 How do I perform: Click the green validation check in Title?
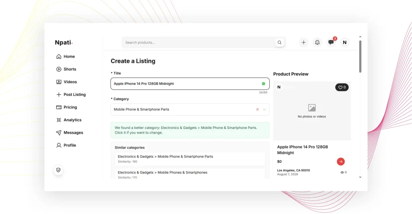(x=263, y=84)
